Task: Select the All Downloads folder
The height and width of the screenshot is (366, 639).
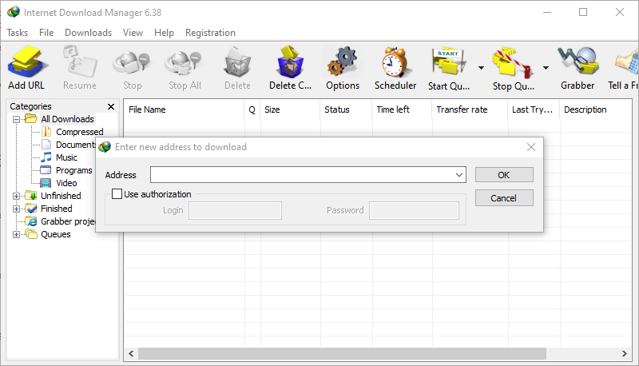Action: [x=67, y=119]
